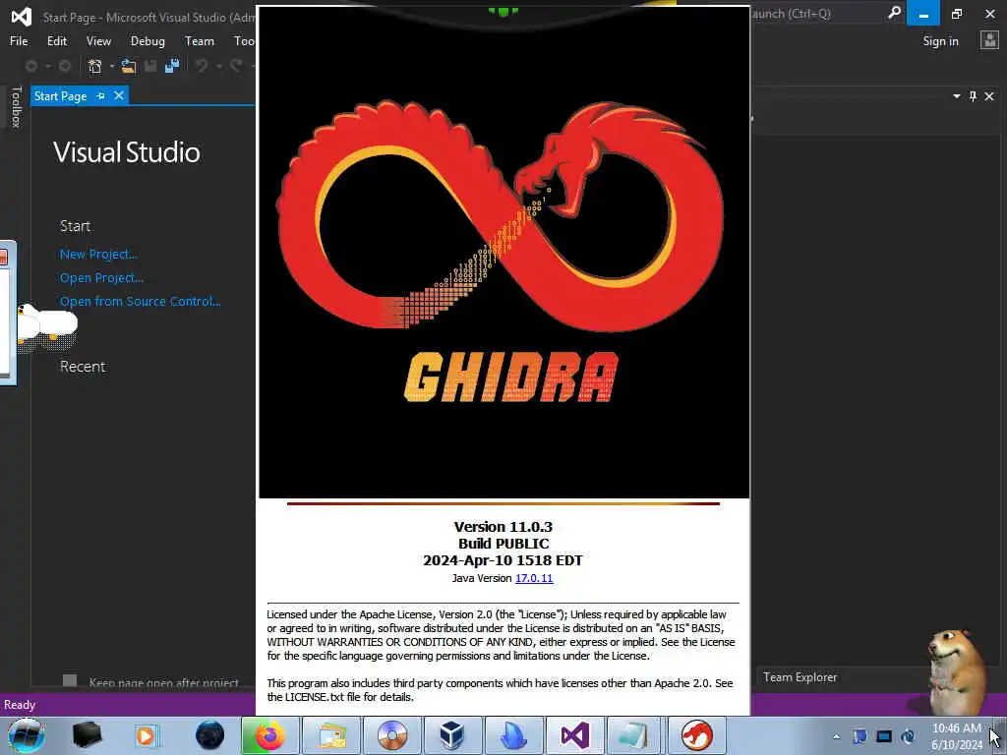Open the File menu
Viewport: 1007px width, 755px height.
point(19,41)
